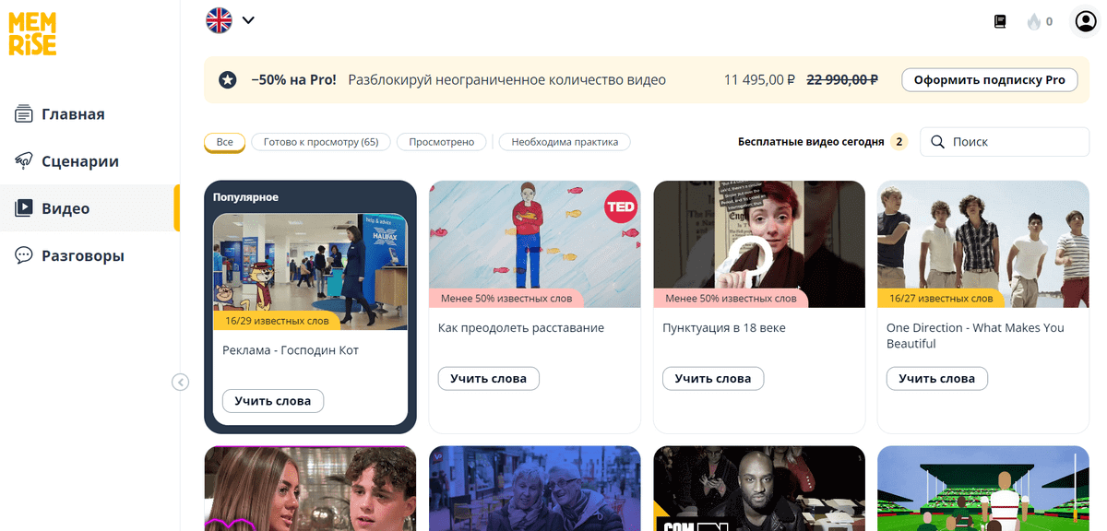Click the −50% на Pro! banner text
This screenshot has width=1107, height=531.
293,80
